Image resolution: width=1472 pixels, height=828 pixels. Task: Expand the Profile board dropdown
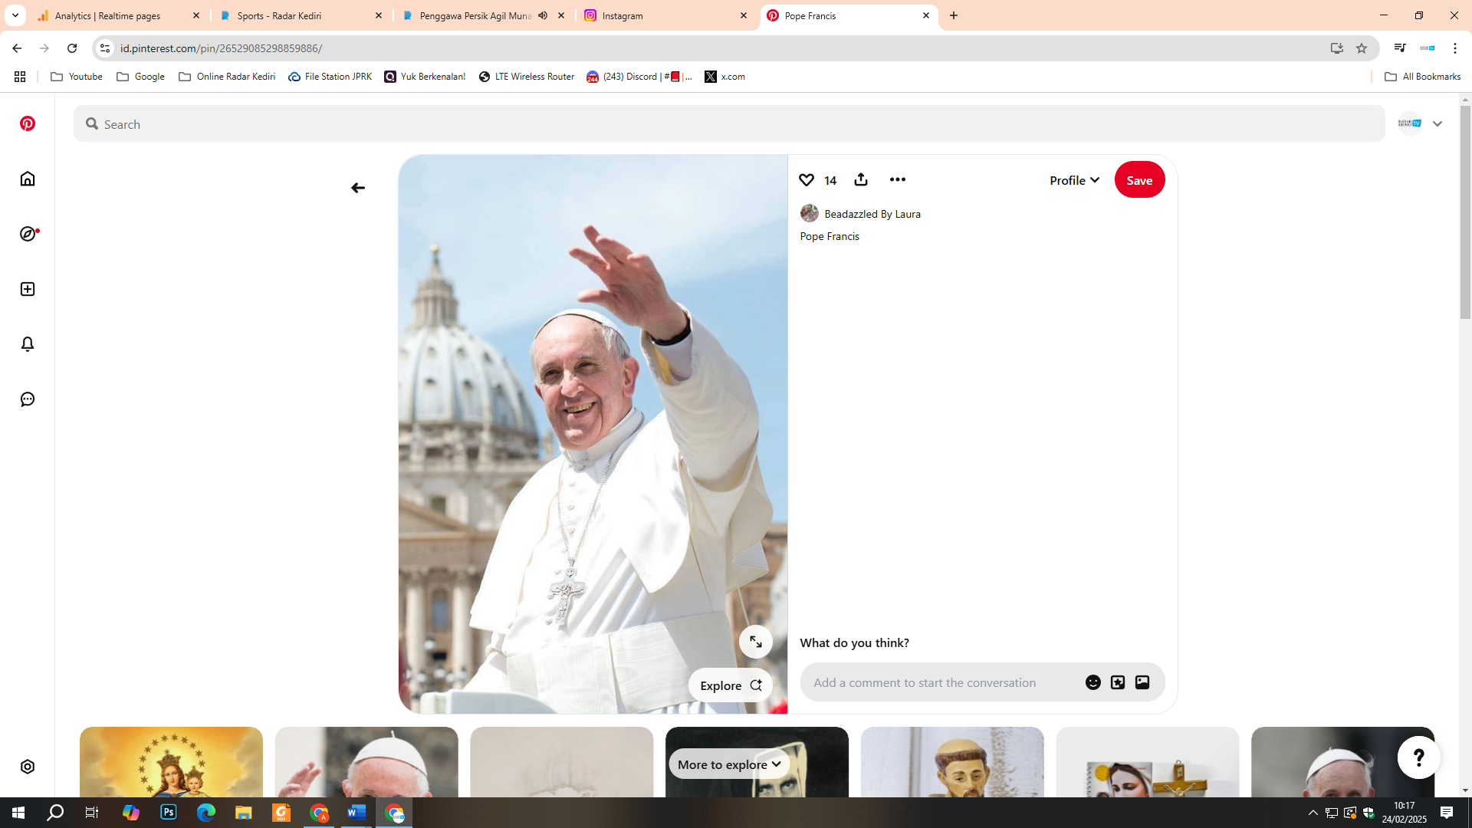point(1074,180)
